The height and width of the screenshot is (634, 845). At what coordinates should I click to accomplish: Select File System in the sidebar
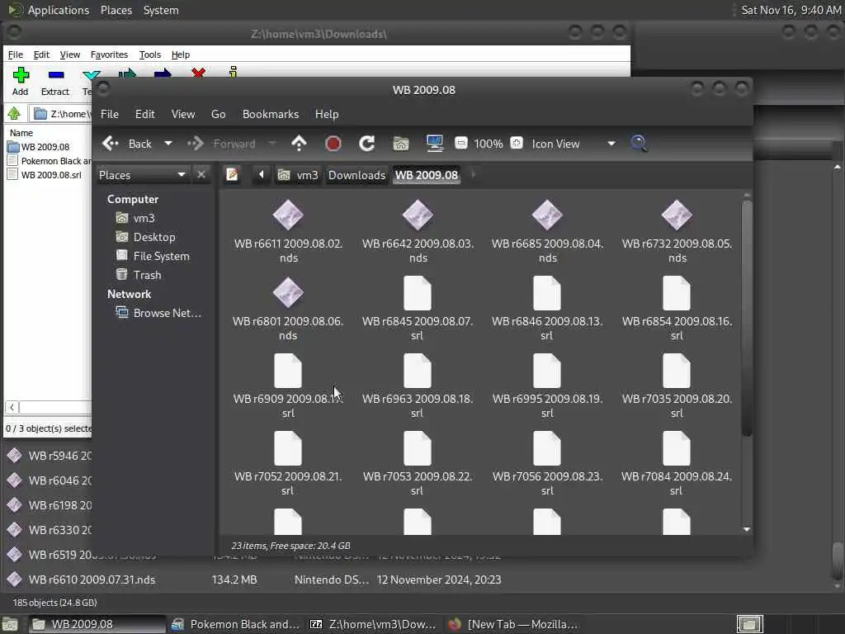pos(153,256)
